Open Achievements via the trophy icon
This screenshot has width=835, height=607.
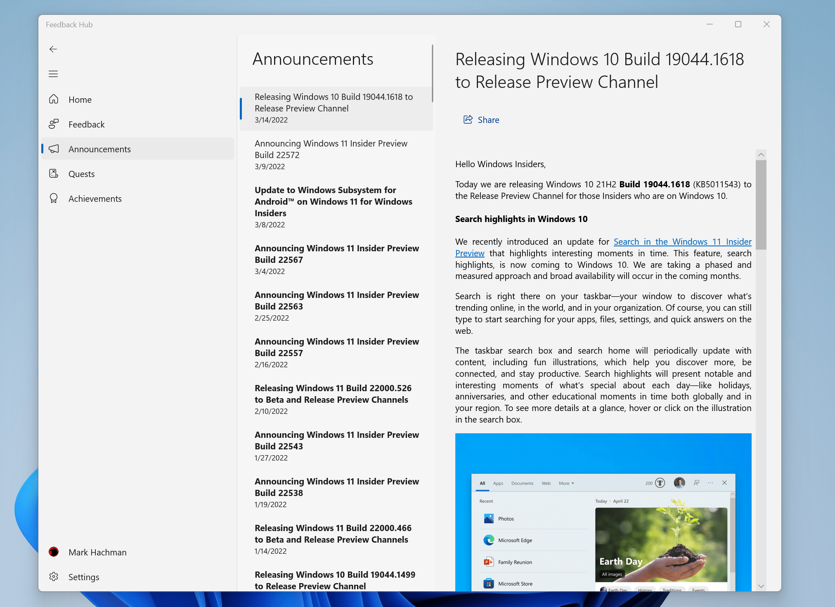pos(54,198)
